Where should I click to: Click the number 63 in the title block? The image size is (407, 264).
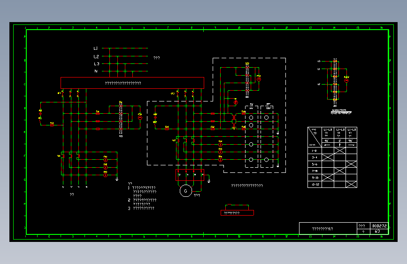click(377, 231)
